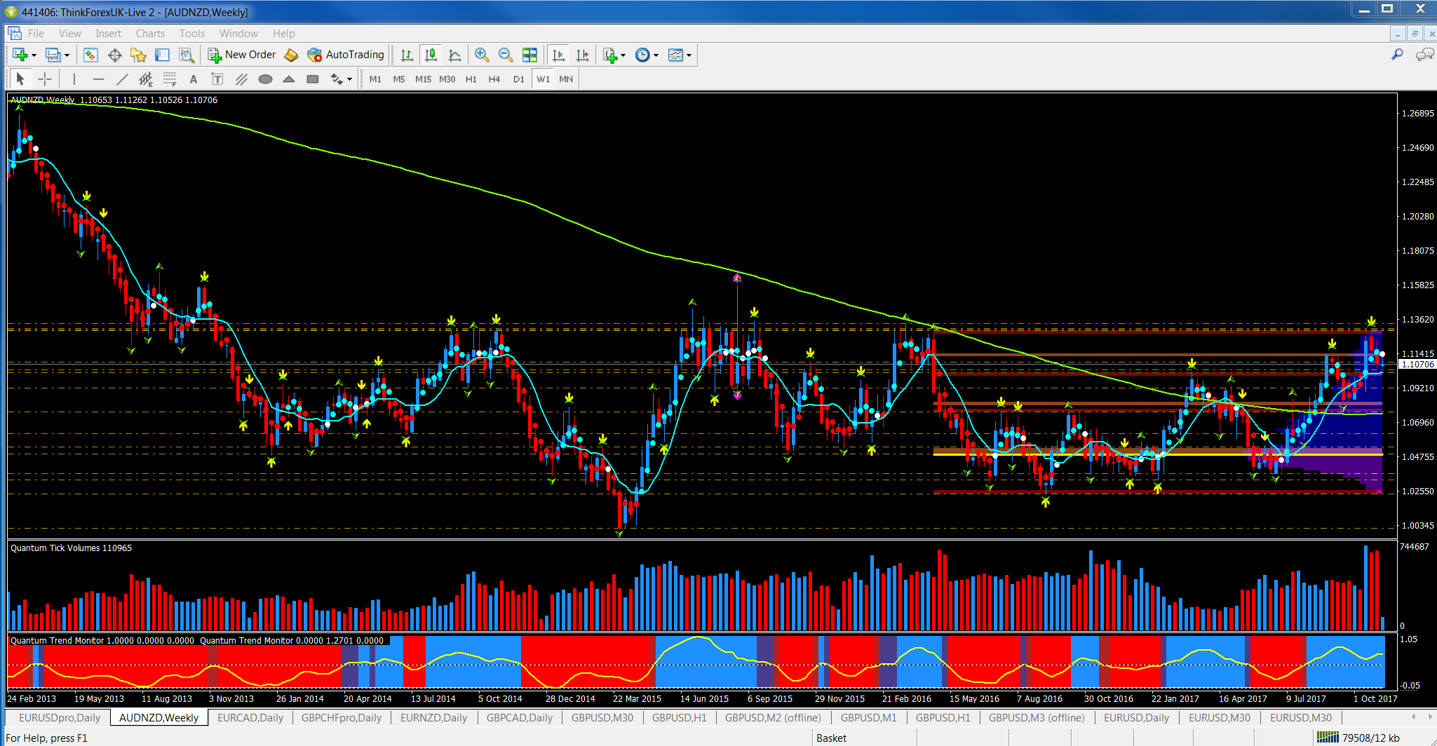Toggle the Market Watch panel icon
This screenshot has width=1437, height=746.
pyautogui.click(x=90, y=55)
